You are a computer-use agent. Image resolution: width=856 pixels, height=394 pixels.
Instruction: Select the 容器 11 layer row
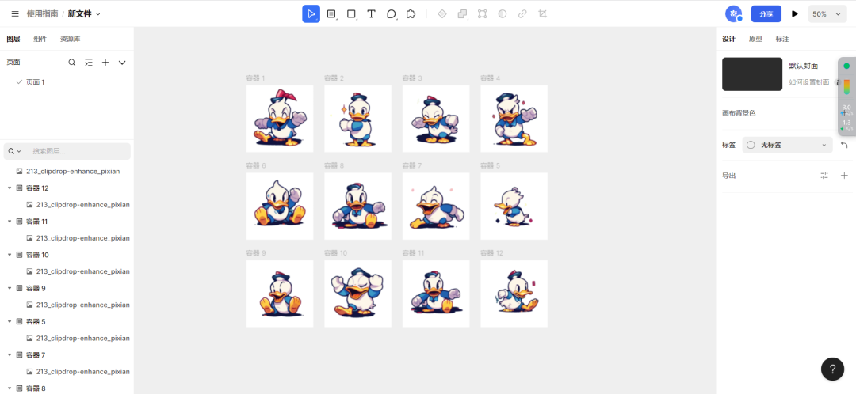[67, 222]
